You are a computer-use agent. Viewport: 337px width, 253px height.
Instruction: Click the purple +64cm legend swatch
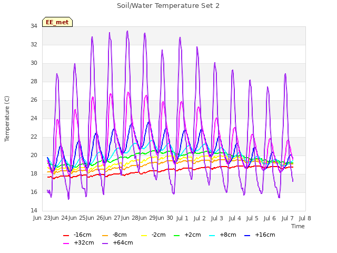[105, 244]
